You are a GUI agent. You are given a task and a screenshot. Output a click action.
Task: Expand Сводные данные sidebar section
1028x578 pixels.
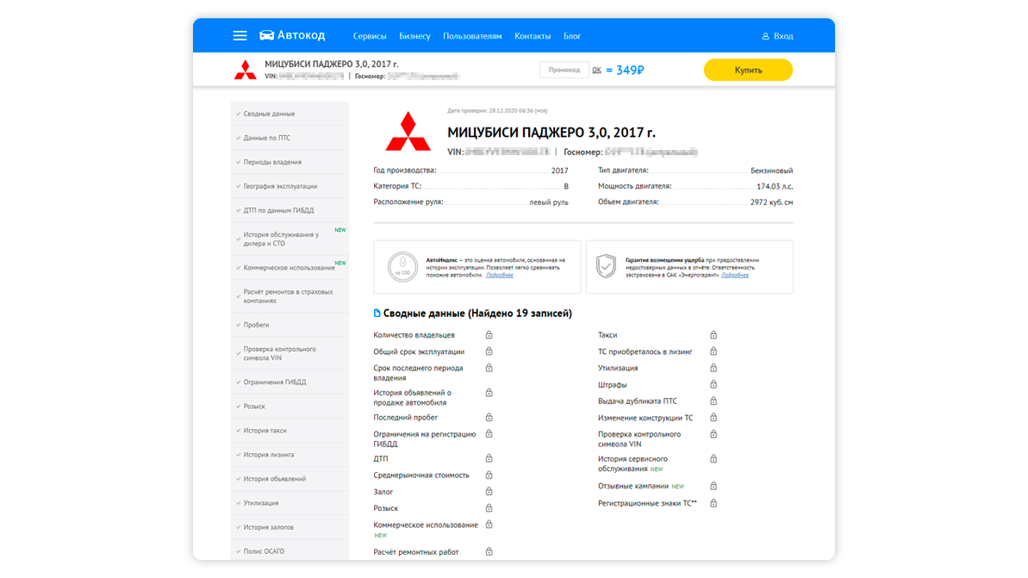point(269,114)
